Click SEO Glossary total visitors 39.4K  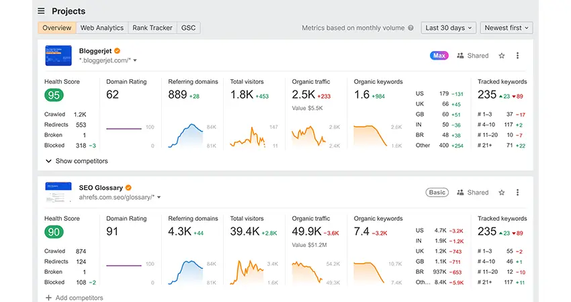(245, 232)
